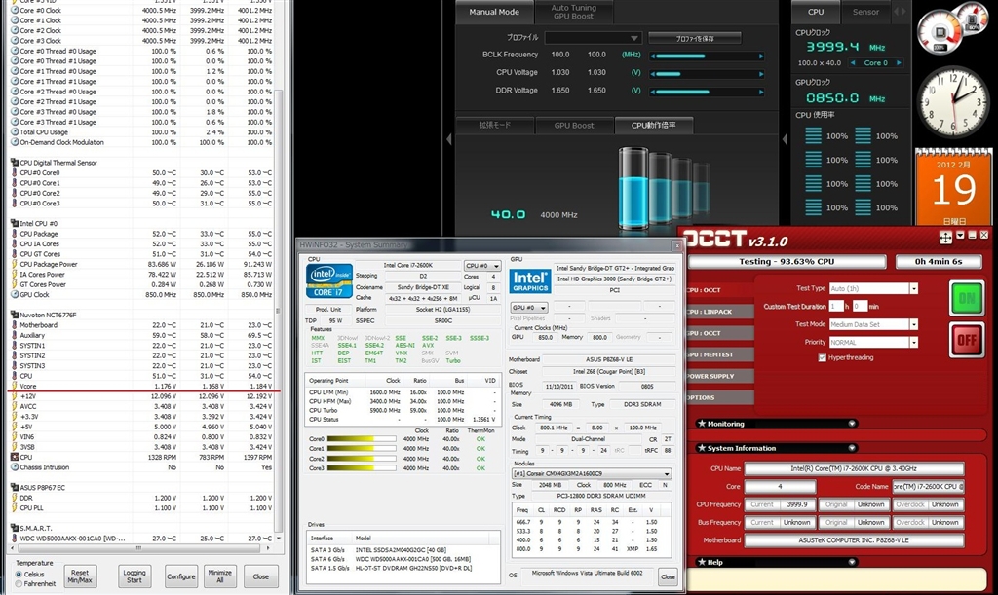Image resolution: width=998 pixels, height=595 pixels.
Task: Click the CPU Voltage slider track
Action: pyautogui.click(x=707, y=74)
